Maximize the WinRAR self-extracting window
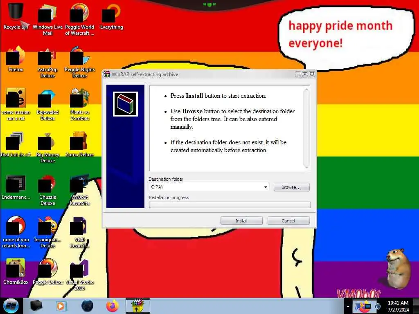 point(305,74)
